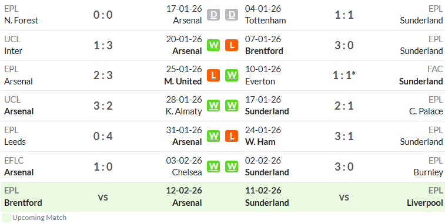Screen dimensions: 445x224
Task: Click the loss badge for Brentford vs Sunderland
Action: tap(232, 45)
